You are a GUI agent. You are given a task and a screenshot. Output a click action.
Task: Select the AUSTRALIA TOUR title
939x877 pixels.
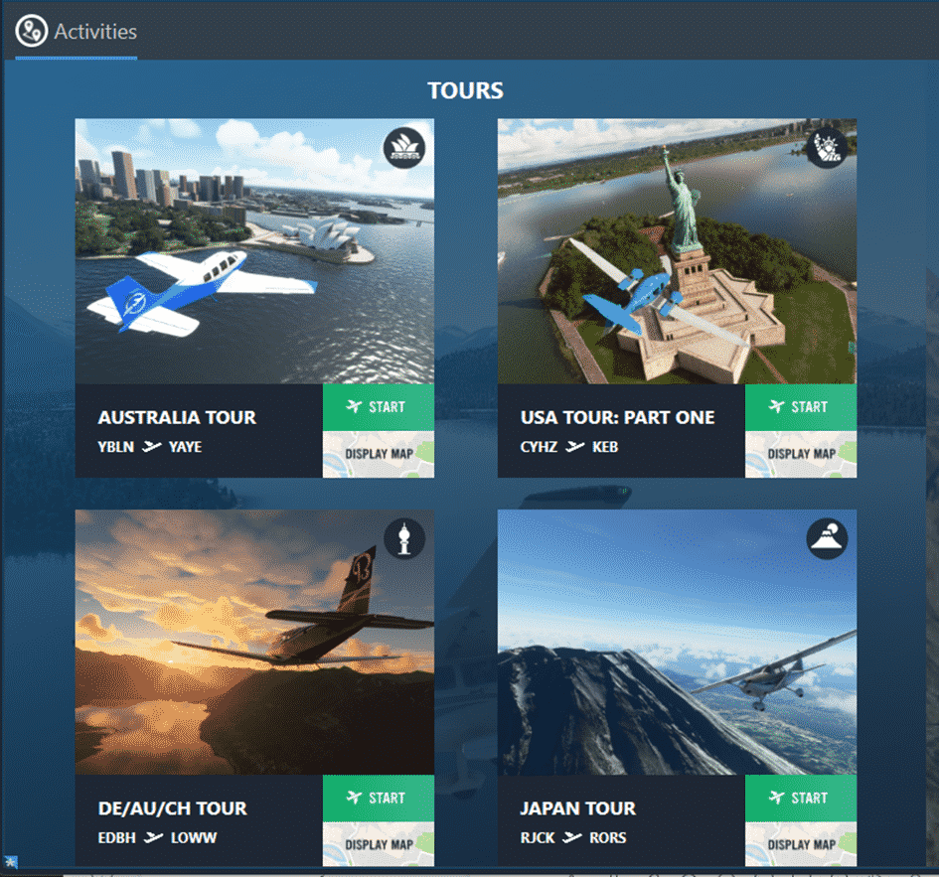pos(177,417)
